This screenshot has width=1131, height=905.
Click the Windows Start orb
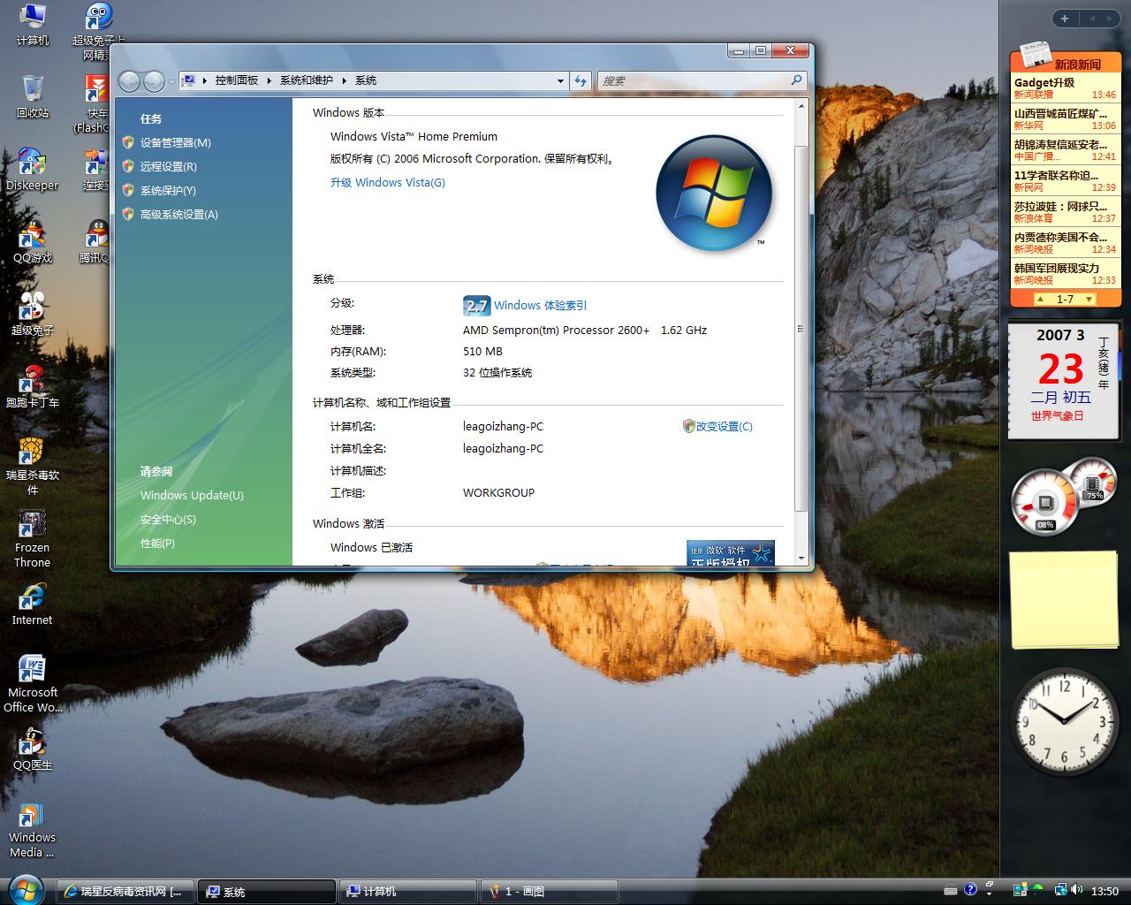(26, 889)
